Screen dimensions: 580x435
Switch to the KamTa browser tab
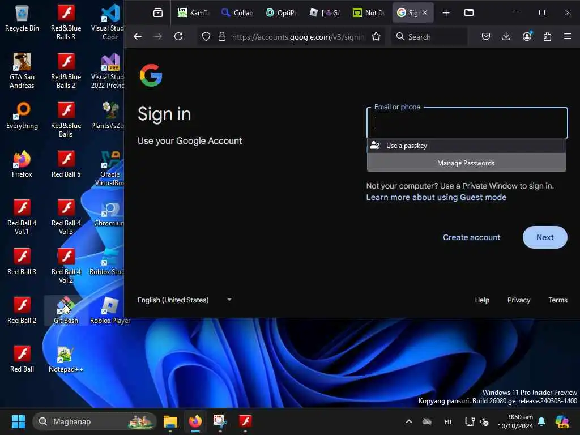coord(194,13)
